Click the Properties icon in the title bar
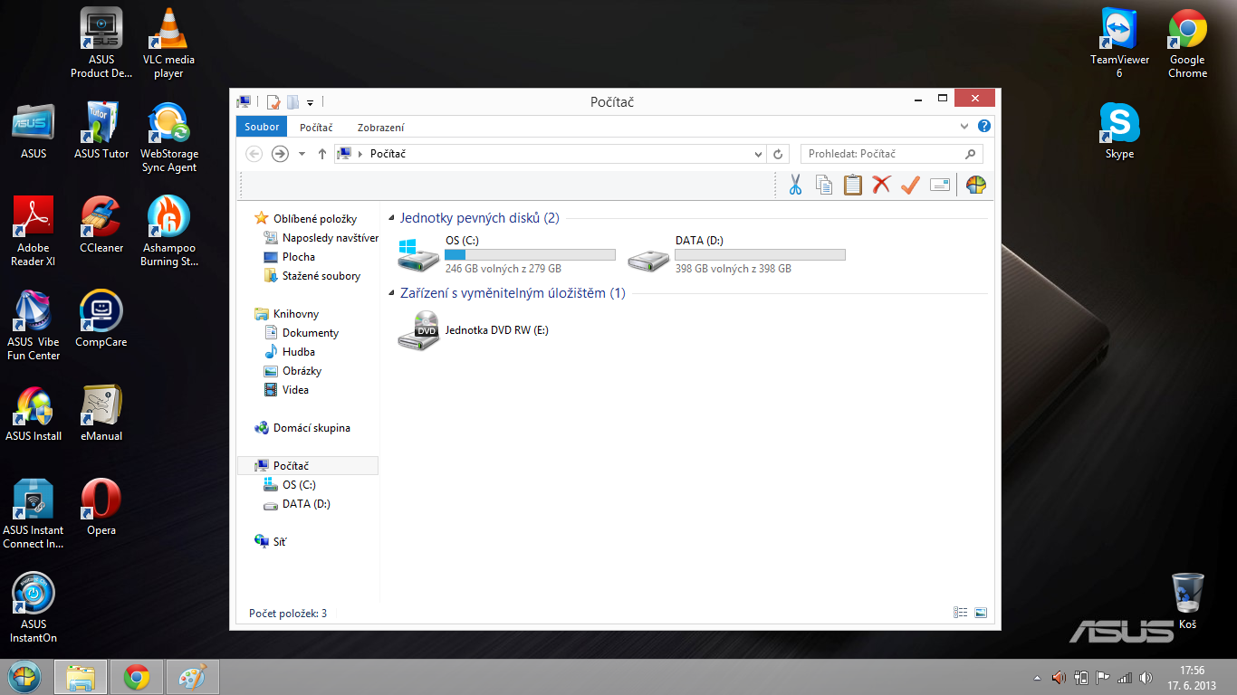The image size is (1237, 695). [273, 102]
